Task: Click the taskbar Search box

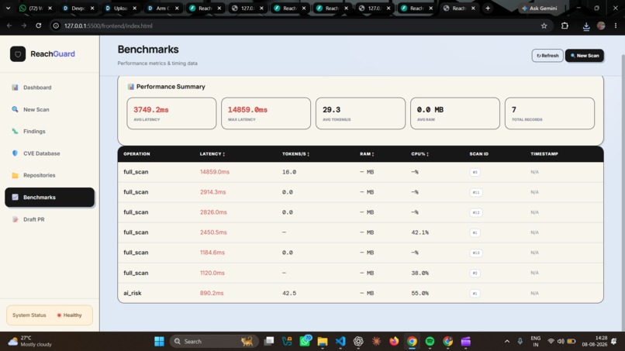Action: tap(214, 342)
